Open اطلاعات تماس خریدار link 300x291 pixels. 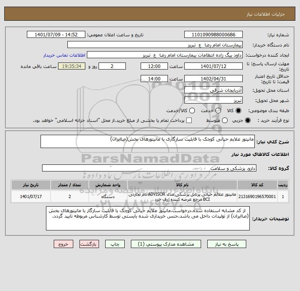point(64,55)
